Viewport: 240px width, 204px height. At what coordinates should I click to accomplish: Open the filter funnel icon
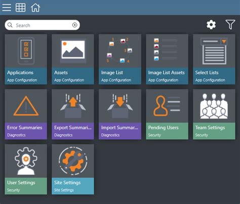tap(230, 25)
